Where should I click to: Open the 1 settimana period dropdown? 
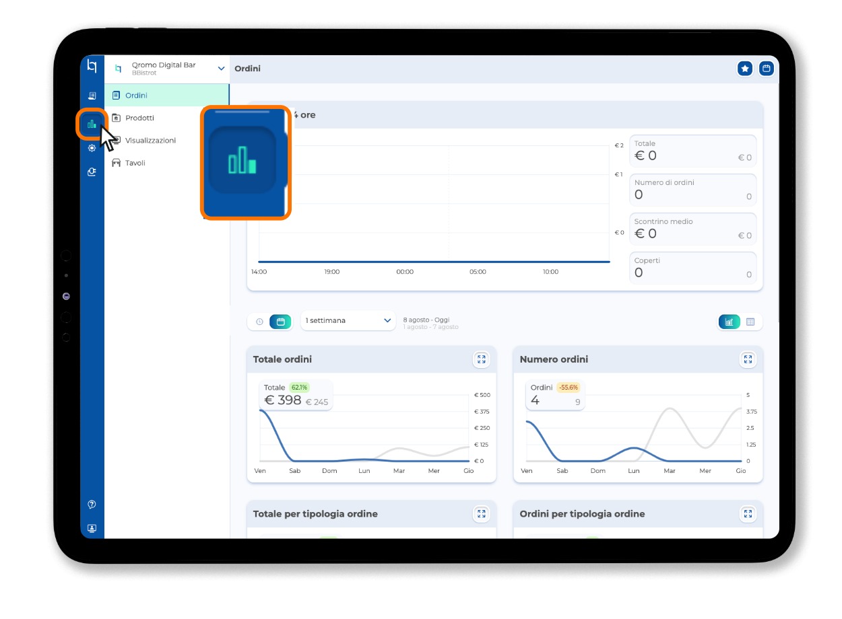pyautogui.click(x=348, y=321)
